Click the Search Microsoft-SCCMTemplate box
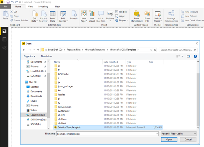 click(x=178, y=50)
